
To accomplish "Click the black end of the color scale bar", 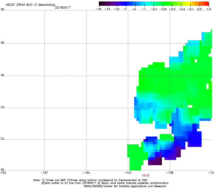I will coord(101,4).
